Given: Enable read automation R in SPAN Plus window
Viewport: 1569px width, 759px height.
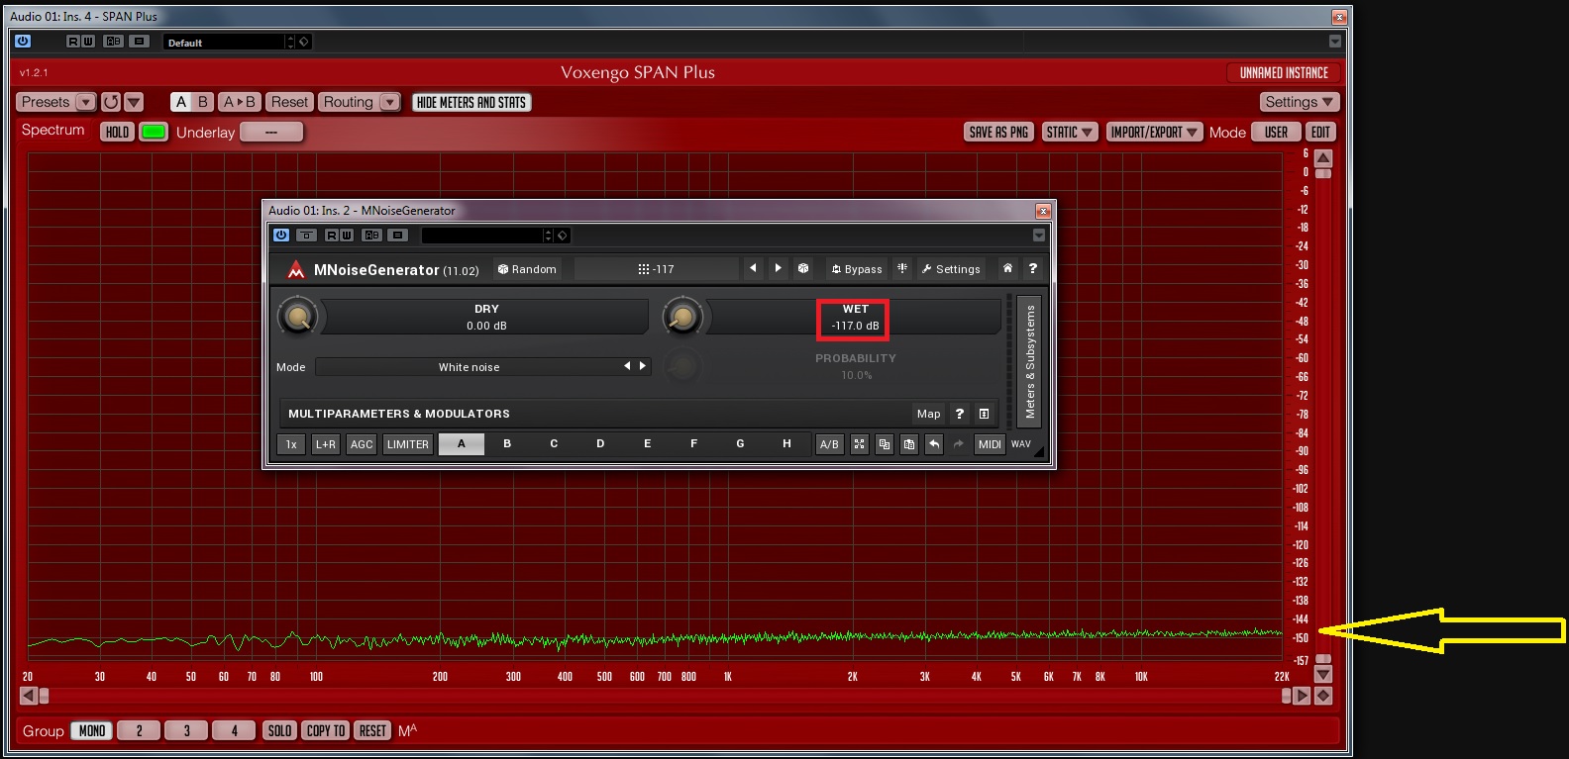Looking at the screenshot, I should [x=73, y=41].
